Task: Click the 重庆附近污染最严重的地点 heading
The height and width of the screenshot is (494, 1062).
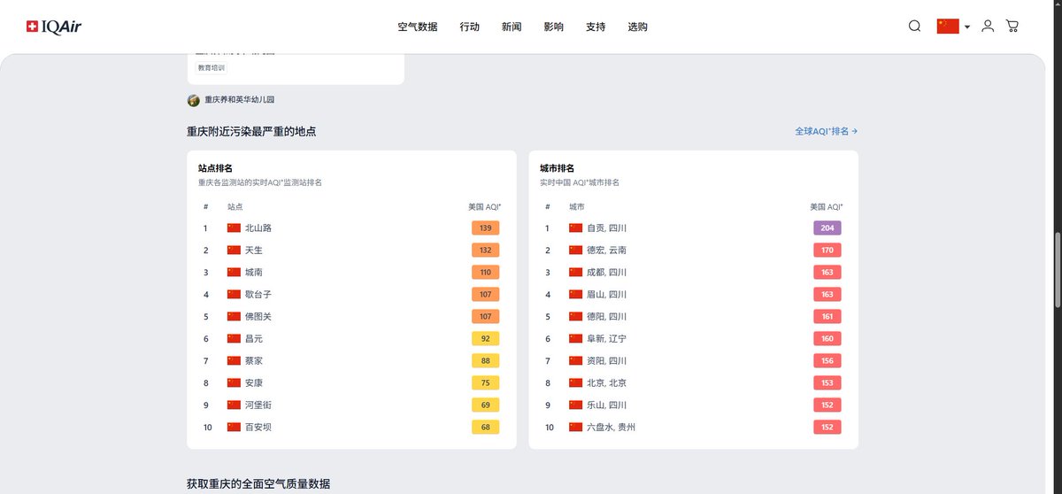Action: point(251,131)
